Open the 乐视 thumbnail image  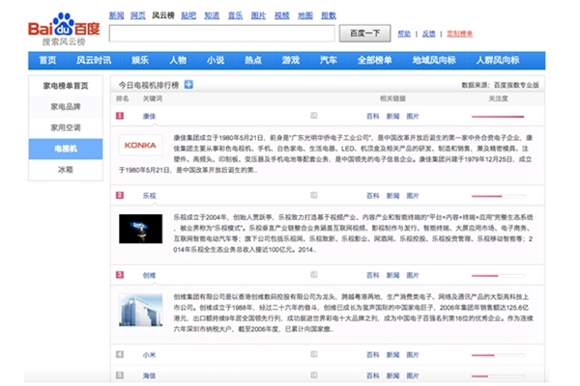pos(140,229)
